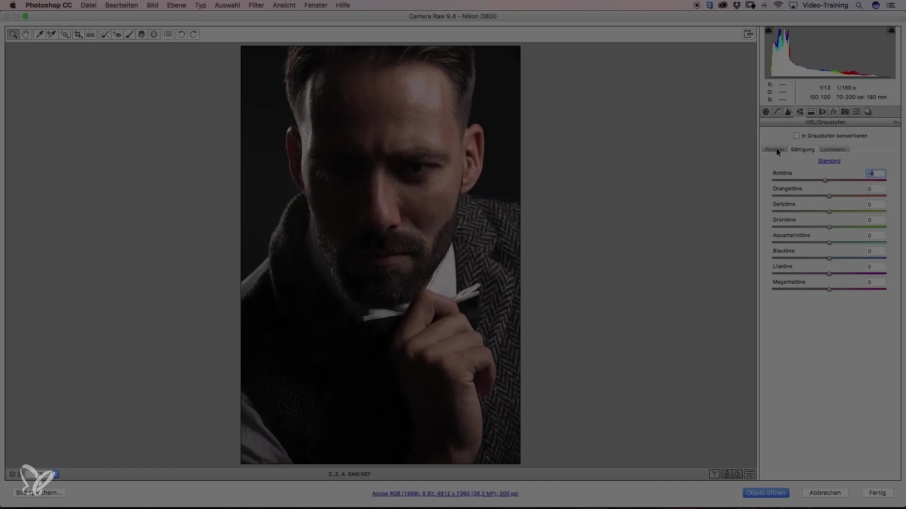Image resolution: width=906 pixels, height=509 pixels.
Task: Toggle before/after view (Y icon)
Action: (714, 474)
